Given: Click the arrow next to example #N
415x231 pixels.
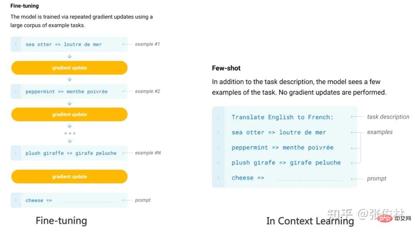Looking at the screenshot, I should tap(127, 153).
